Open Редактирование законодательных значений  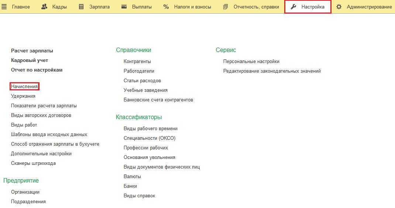point(272,71)
